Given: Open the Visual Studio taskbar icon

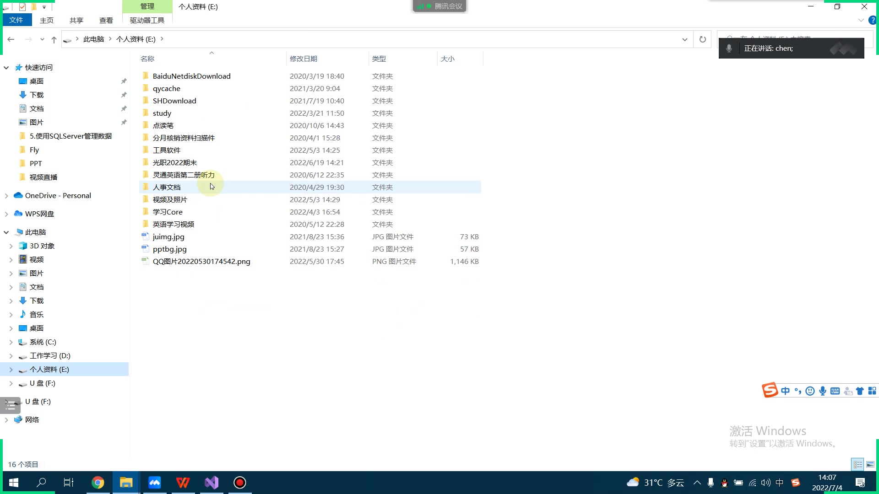Looking at the screenshot, I should pos(212,483).
